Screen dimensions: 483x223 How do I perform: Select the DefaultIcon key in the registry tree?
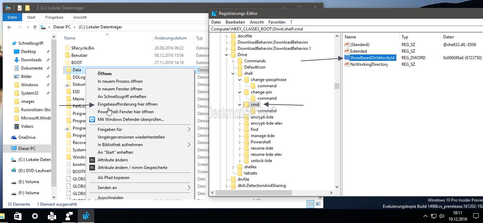point(255,67)
